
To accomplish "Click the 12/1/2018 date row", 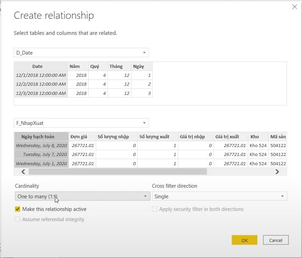I will 41,75.
